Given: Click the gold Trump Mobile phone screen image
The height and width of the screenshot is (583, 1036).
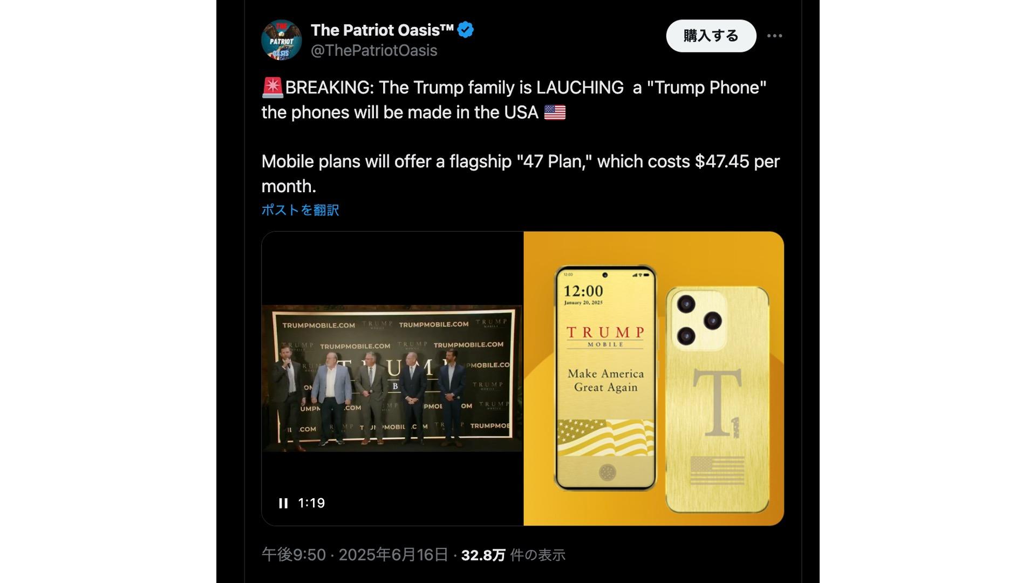Looking at the screenshot, I should (605, 378).
